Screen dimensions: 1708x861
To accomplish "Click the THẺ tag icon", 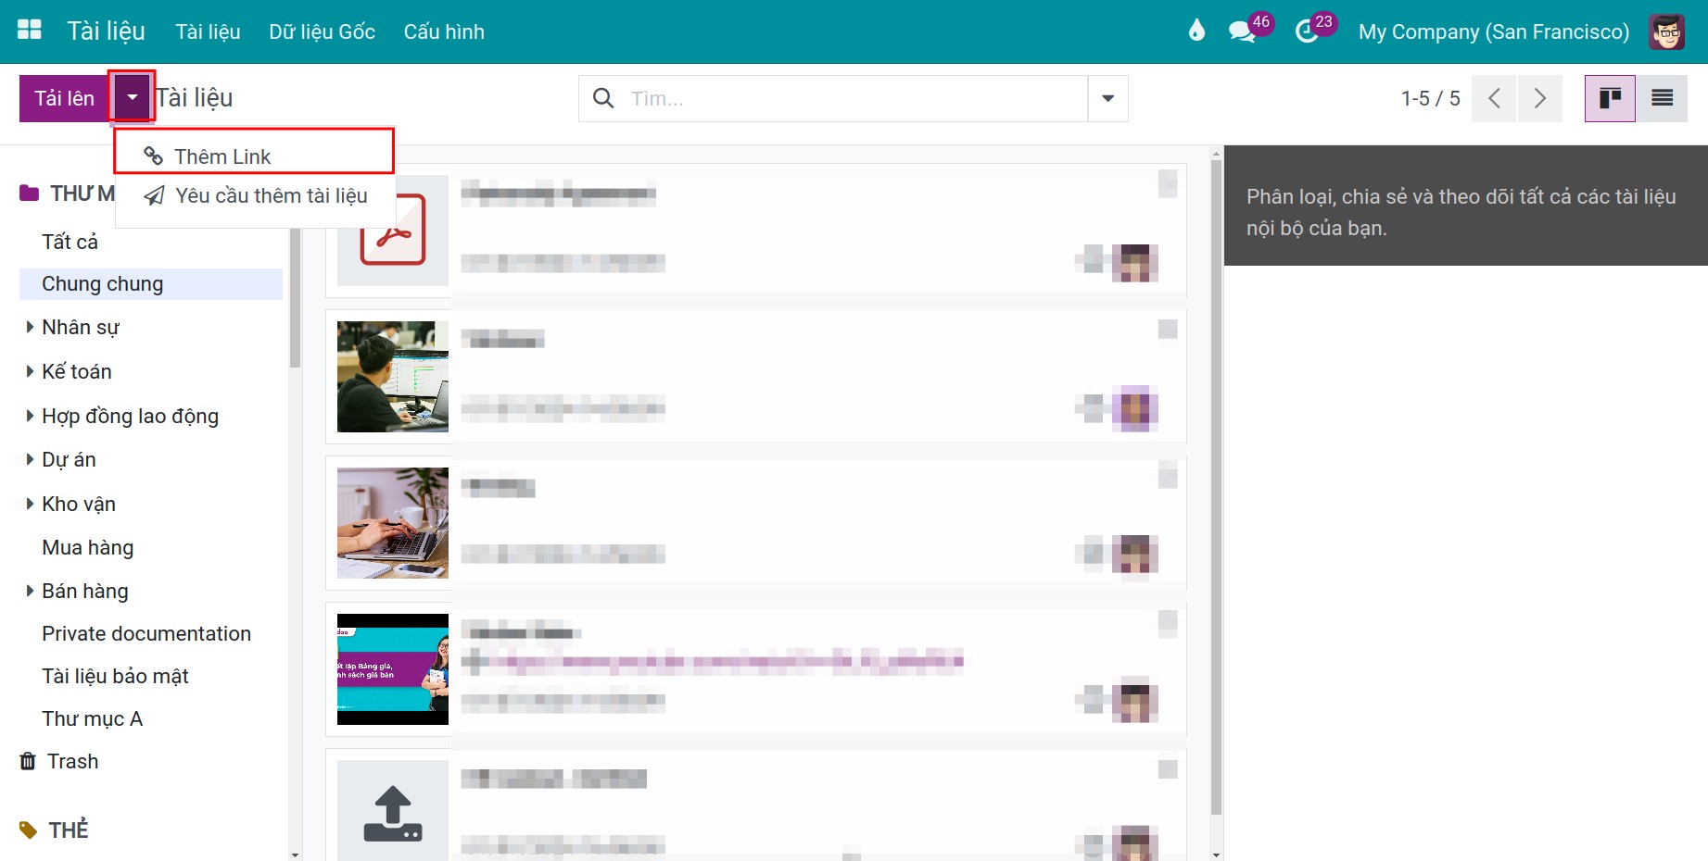I will point(28,830).
